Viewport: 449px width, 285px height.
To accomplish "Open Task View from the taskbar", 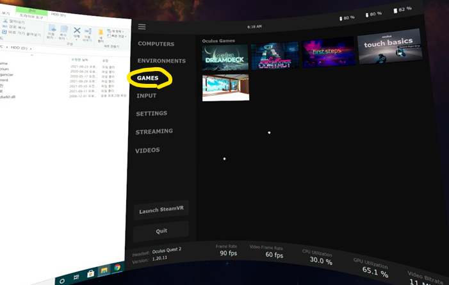I will [76, 277].
